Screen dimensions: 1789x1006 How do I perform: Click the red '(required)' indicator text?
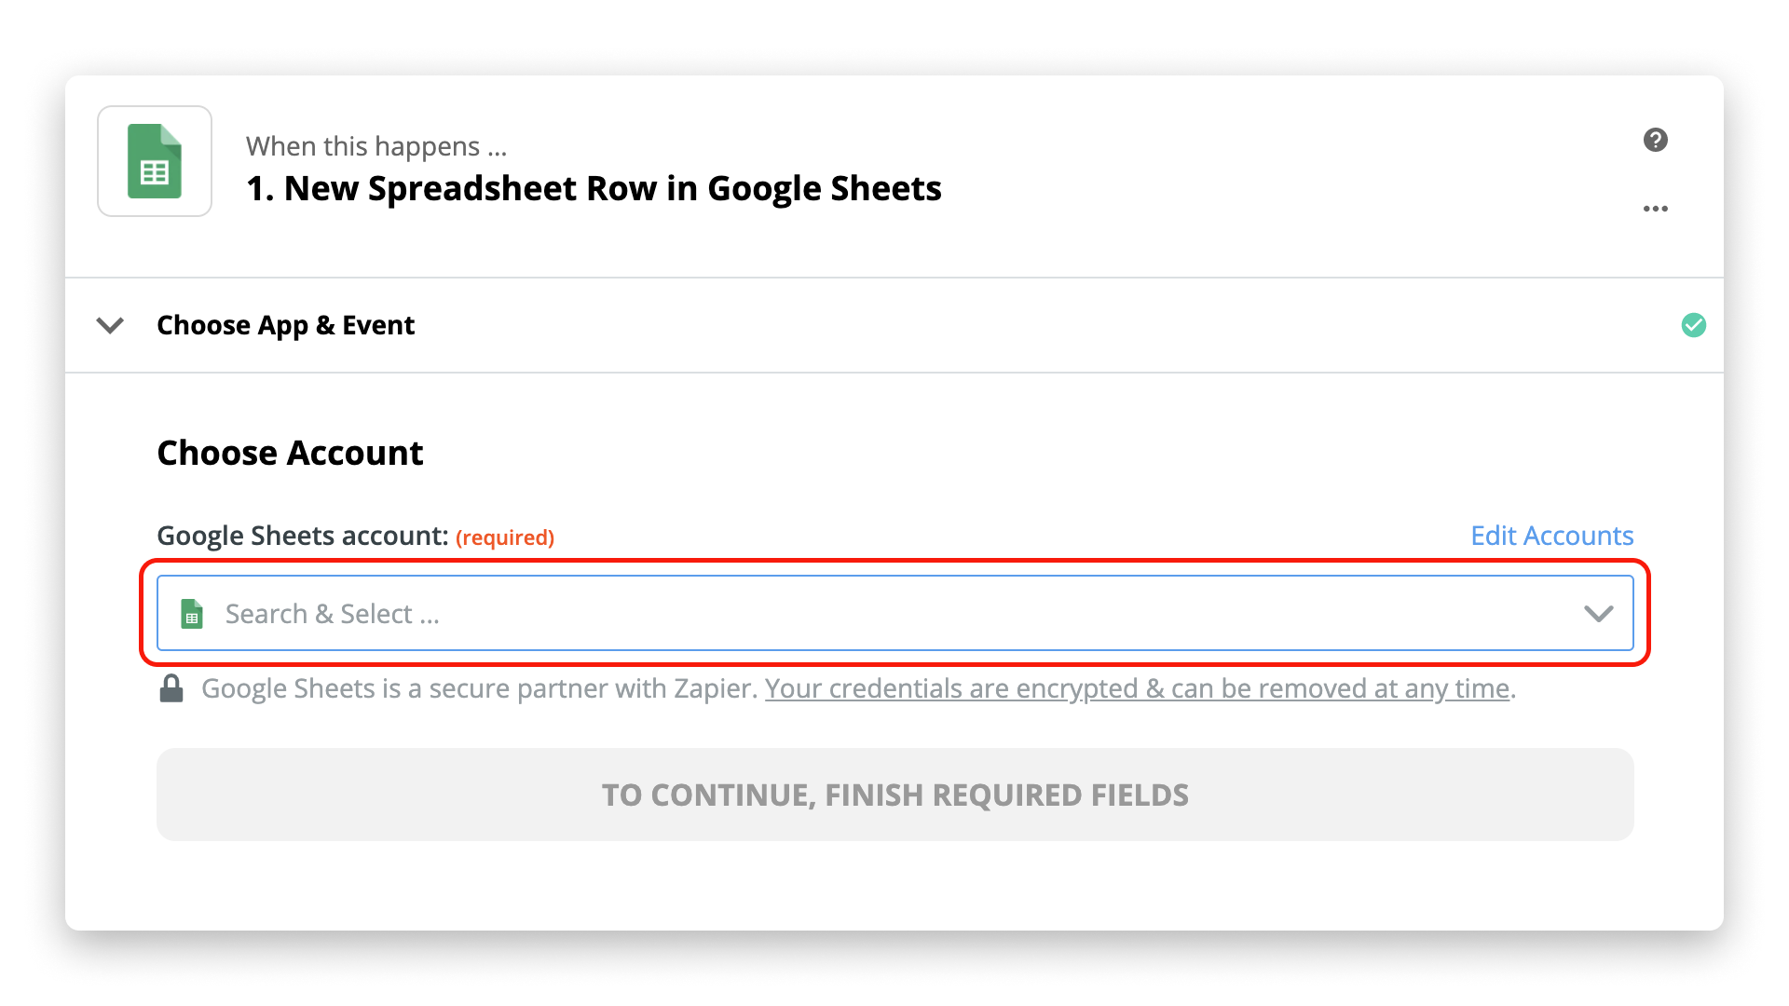coord(505,537)
